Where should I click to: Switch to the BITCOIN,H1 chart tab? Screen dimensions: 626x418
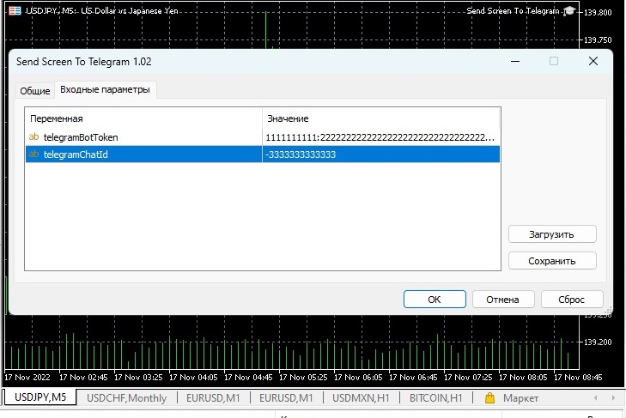435,398
